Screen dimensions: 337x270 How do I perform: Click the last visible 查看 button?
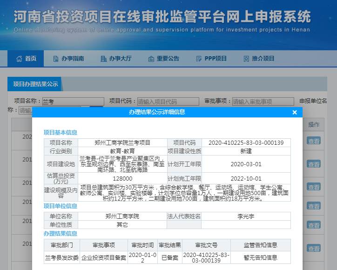click(314, 248)
